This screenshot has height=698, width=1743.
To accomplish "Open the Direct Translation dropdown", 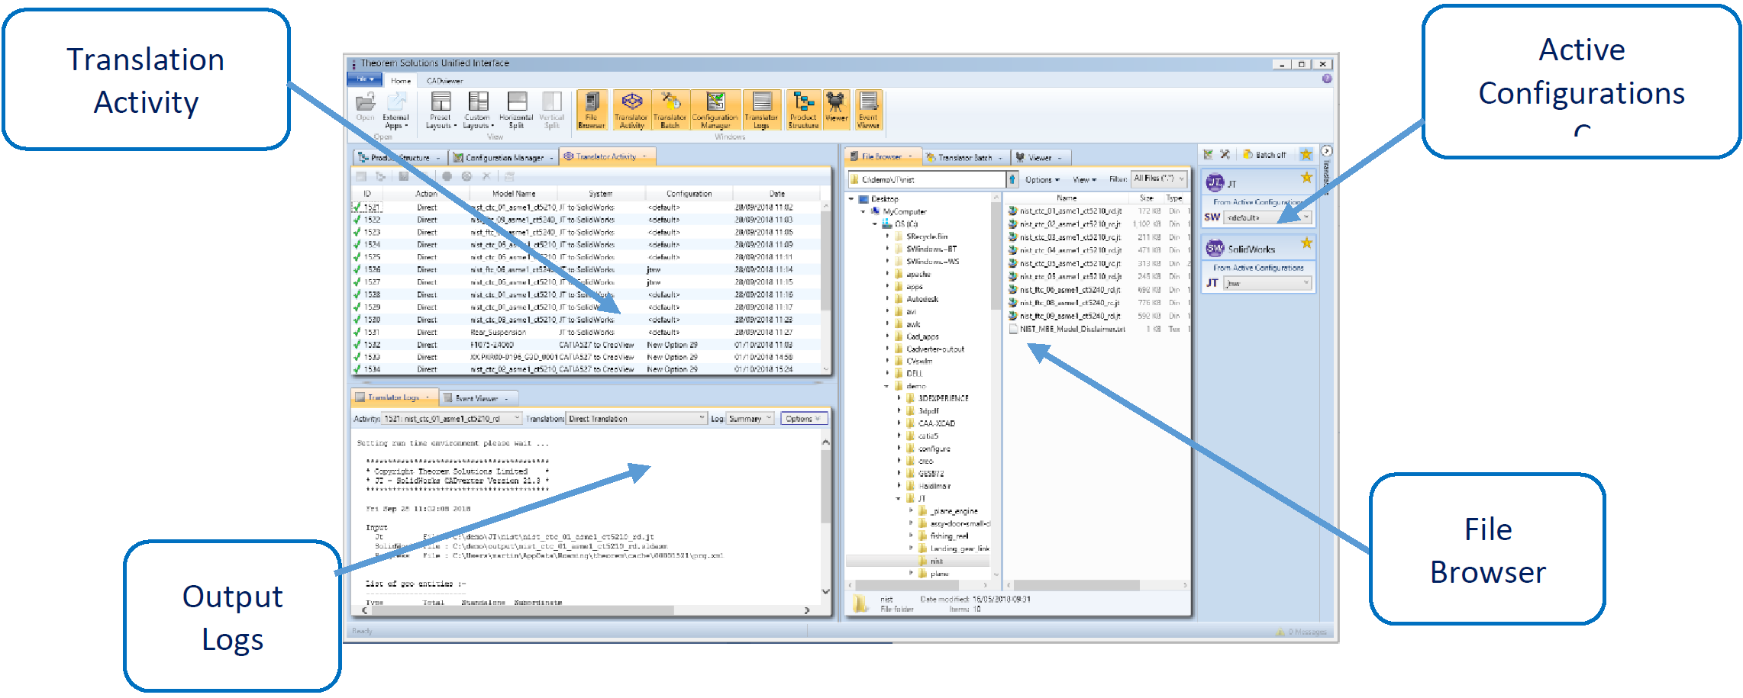I will click(x=637, y=419).
